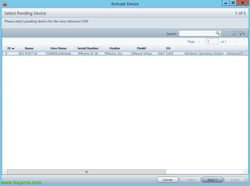
Task: Go to the next page arrow
Action: coord(230,42)
